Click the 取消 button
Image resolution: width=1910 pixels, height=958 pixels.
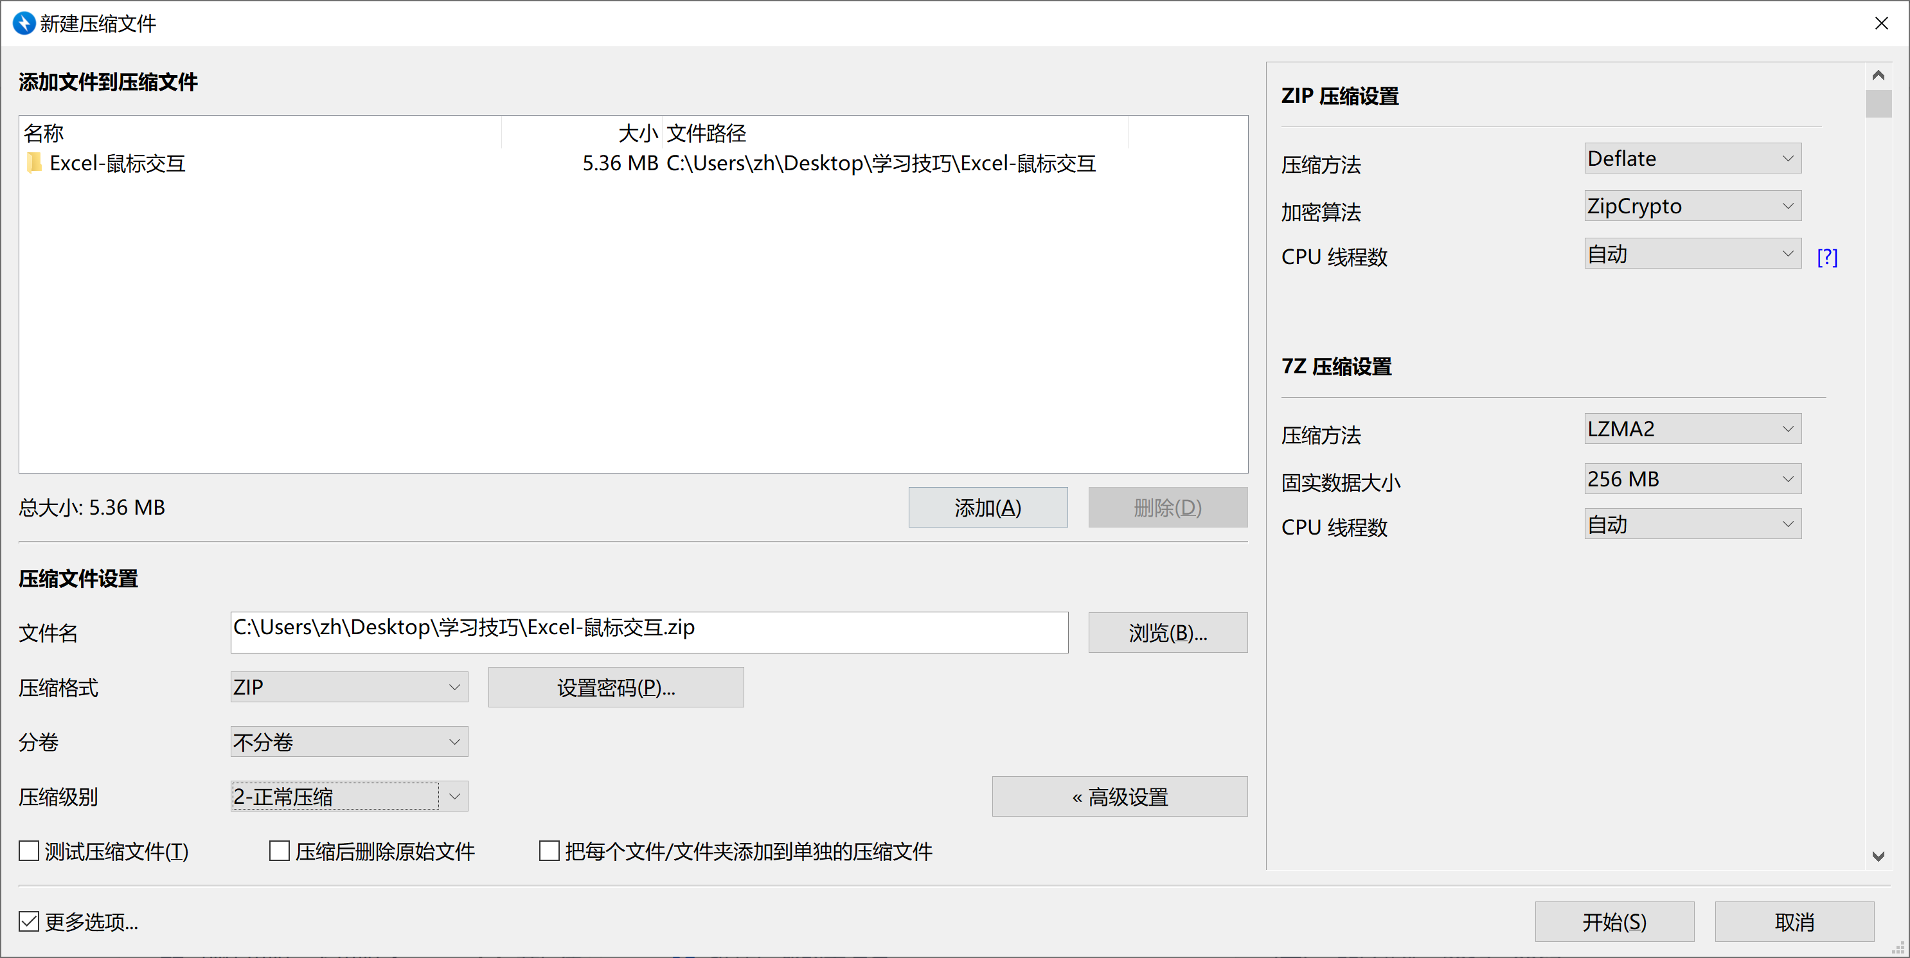pos(1794,921)
